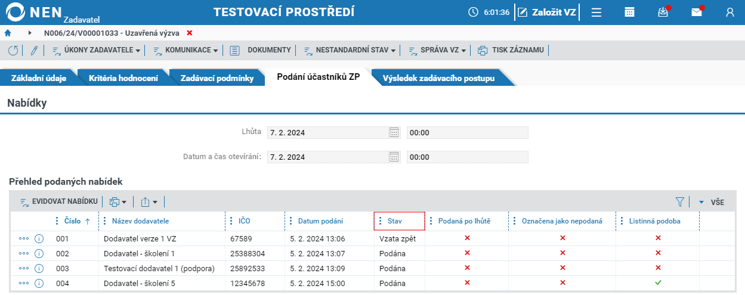
Task: Click the session timer 6:01:36
Action: [x=490, y=12]
